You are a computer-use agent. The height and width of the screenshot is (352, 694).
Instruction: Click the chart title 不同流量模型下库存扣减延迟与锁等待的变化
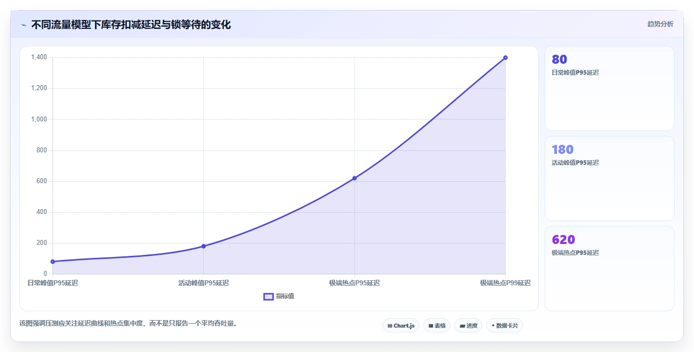click(x=131, y=25)
